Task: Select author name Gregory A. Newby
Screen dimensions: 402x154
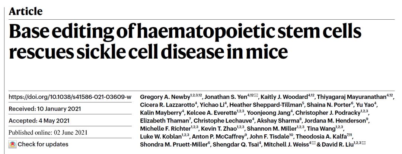Action: point(163,97)
